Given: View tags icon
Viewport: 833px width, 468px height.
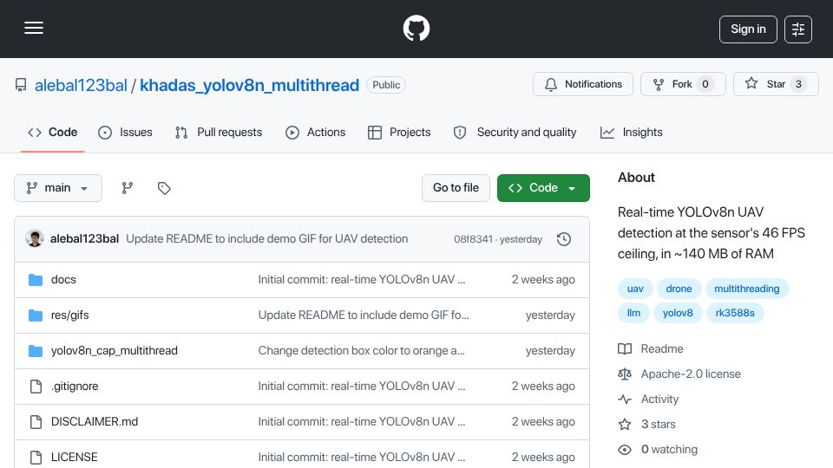Looking at the screenshot, I should coord(164,188).
